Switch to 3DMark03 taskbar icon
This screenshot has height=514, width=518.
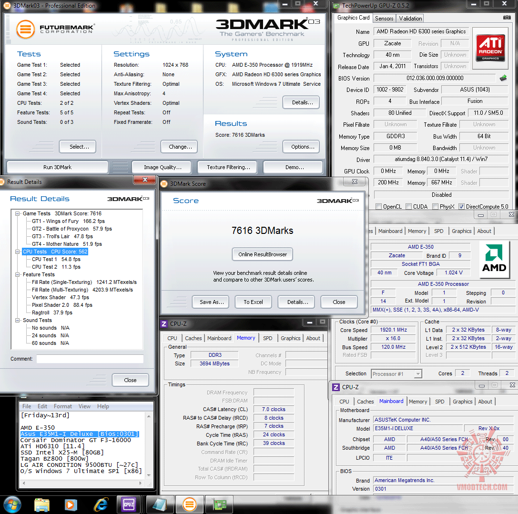click(x=190, y=504)
